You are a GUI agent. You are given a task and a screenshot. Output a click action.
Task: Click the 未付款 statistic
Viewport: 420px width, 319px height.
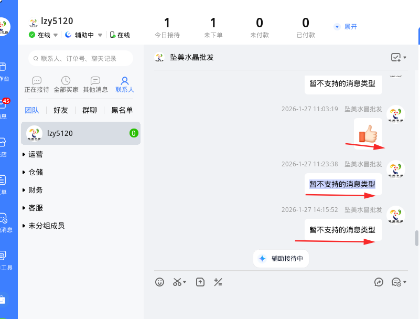[259, 28]
